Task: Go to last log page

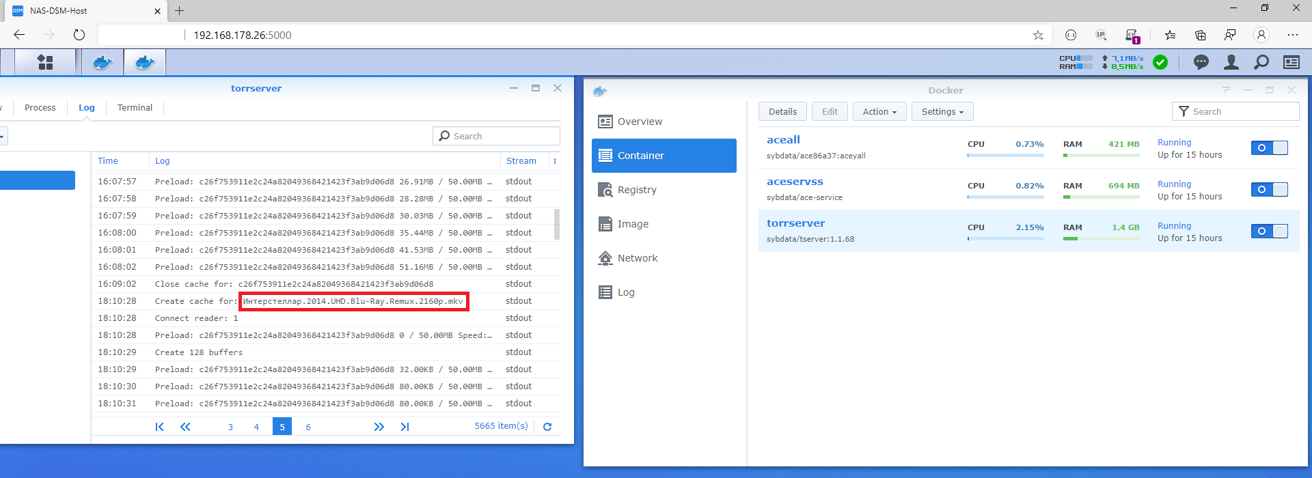Action: click(405, 427)
